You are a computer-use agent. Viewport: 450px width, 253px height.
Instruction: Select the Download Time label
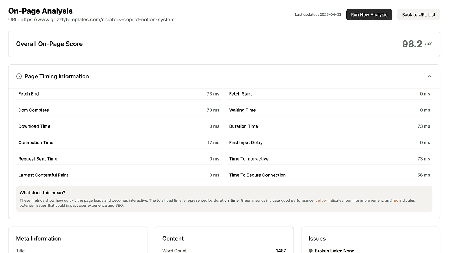tap(34, 126)
